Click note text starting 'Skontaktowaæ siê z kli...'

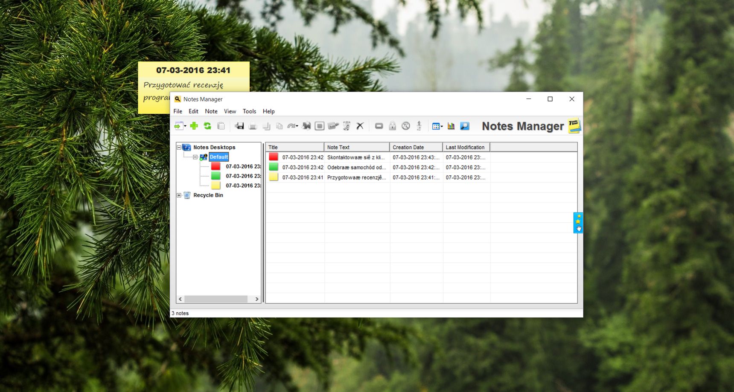pos(356,157)
